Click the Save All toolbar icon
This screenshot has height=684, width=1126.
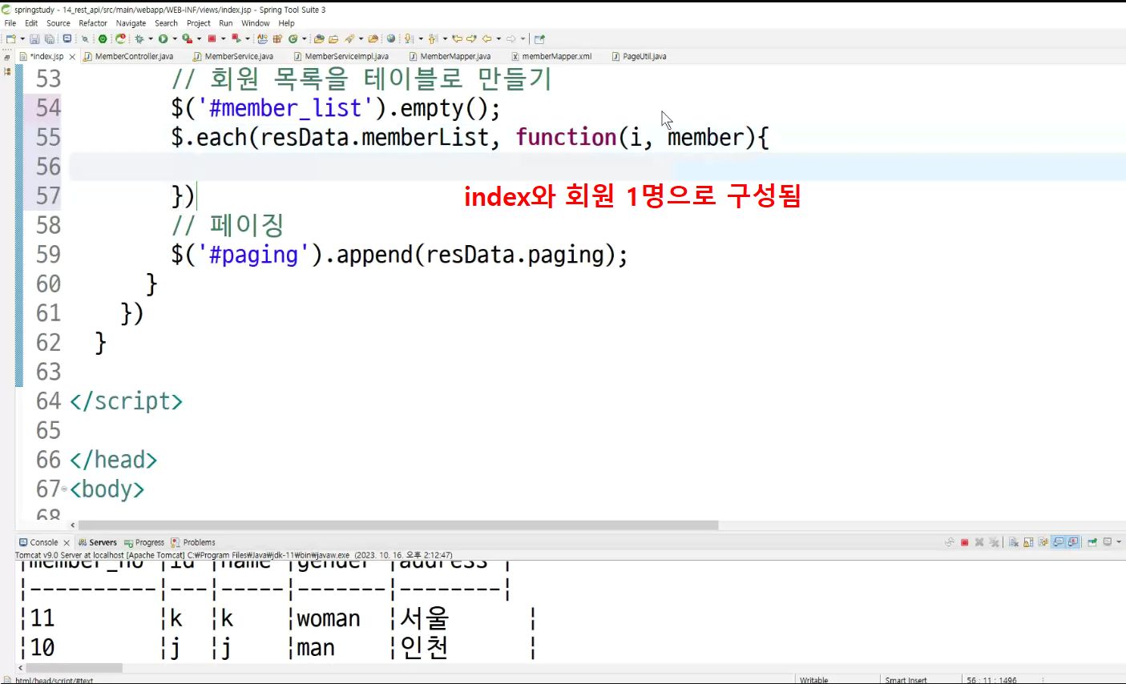click(x=49, y=38)
